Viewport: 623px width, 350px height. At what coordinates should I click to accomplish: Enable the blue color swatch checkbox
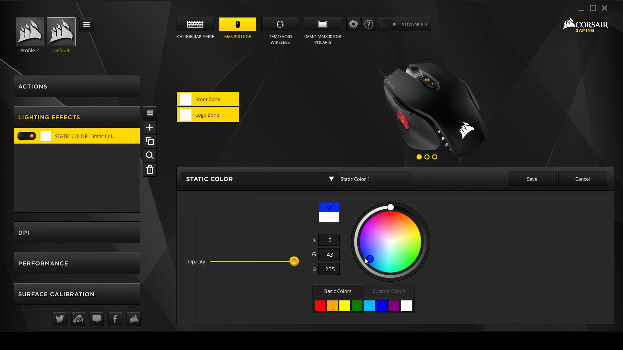pyautogui.click(x=329, y=207)
